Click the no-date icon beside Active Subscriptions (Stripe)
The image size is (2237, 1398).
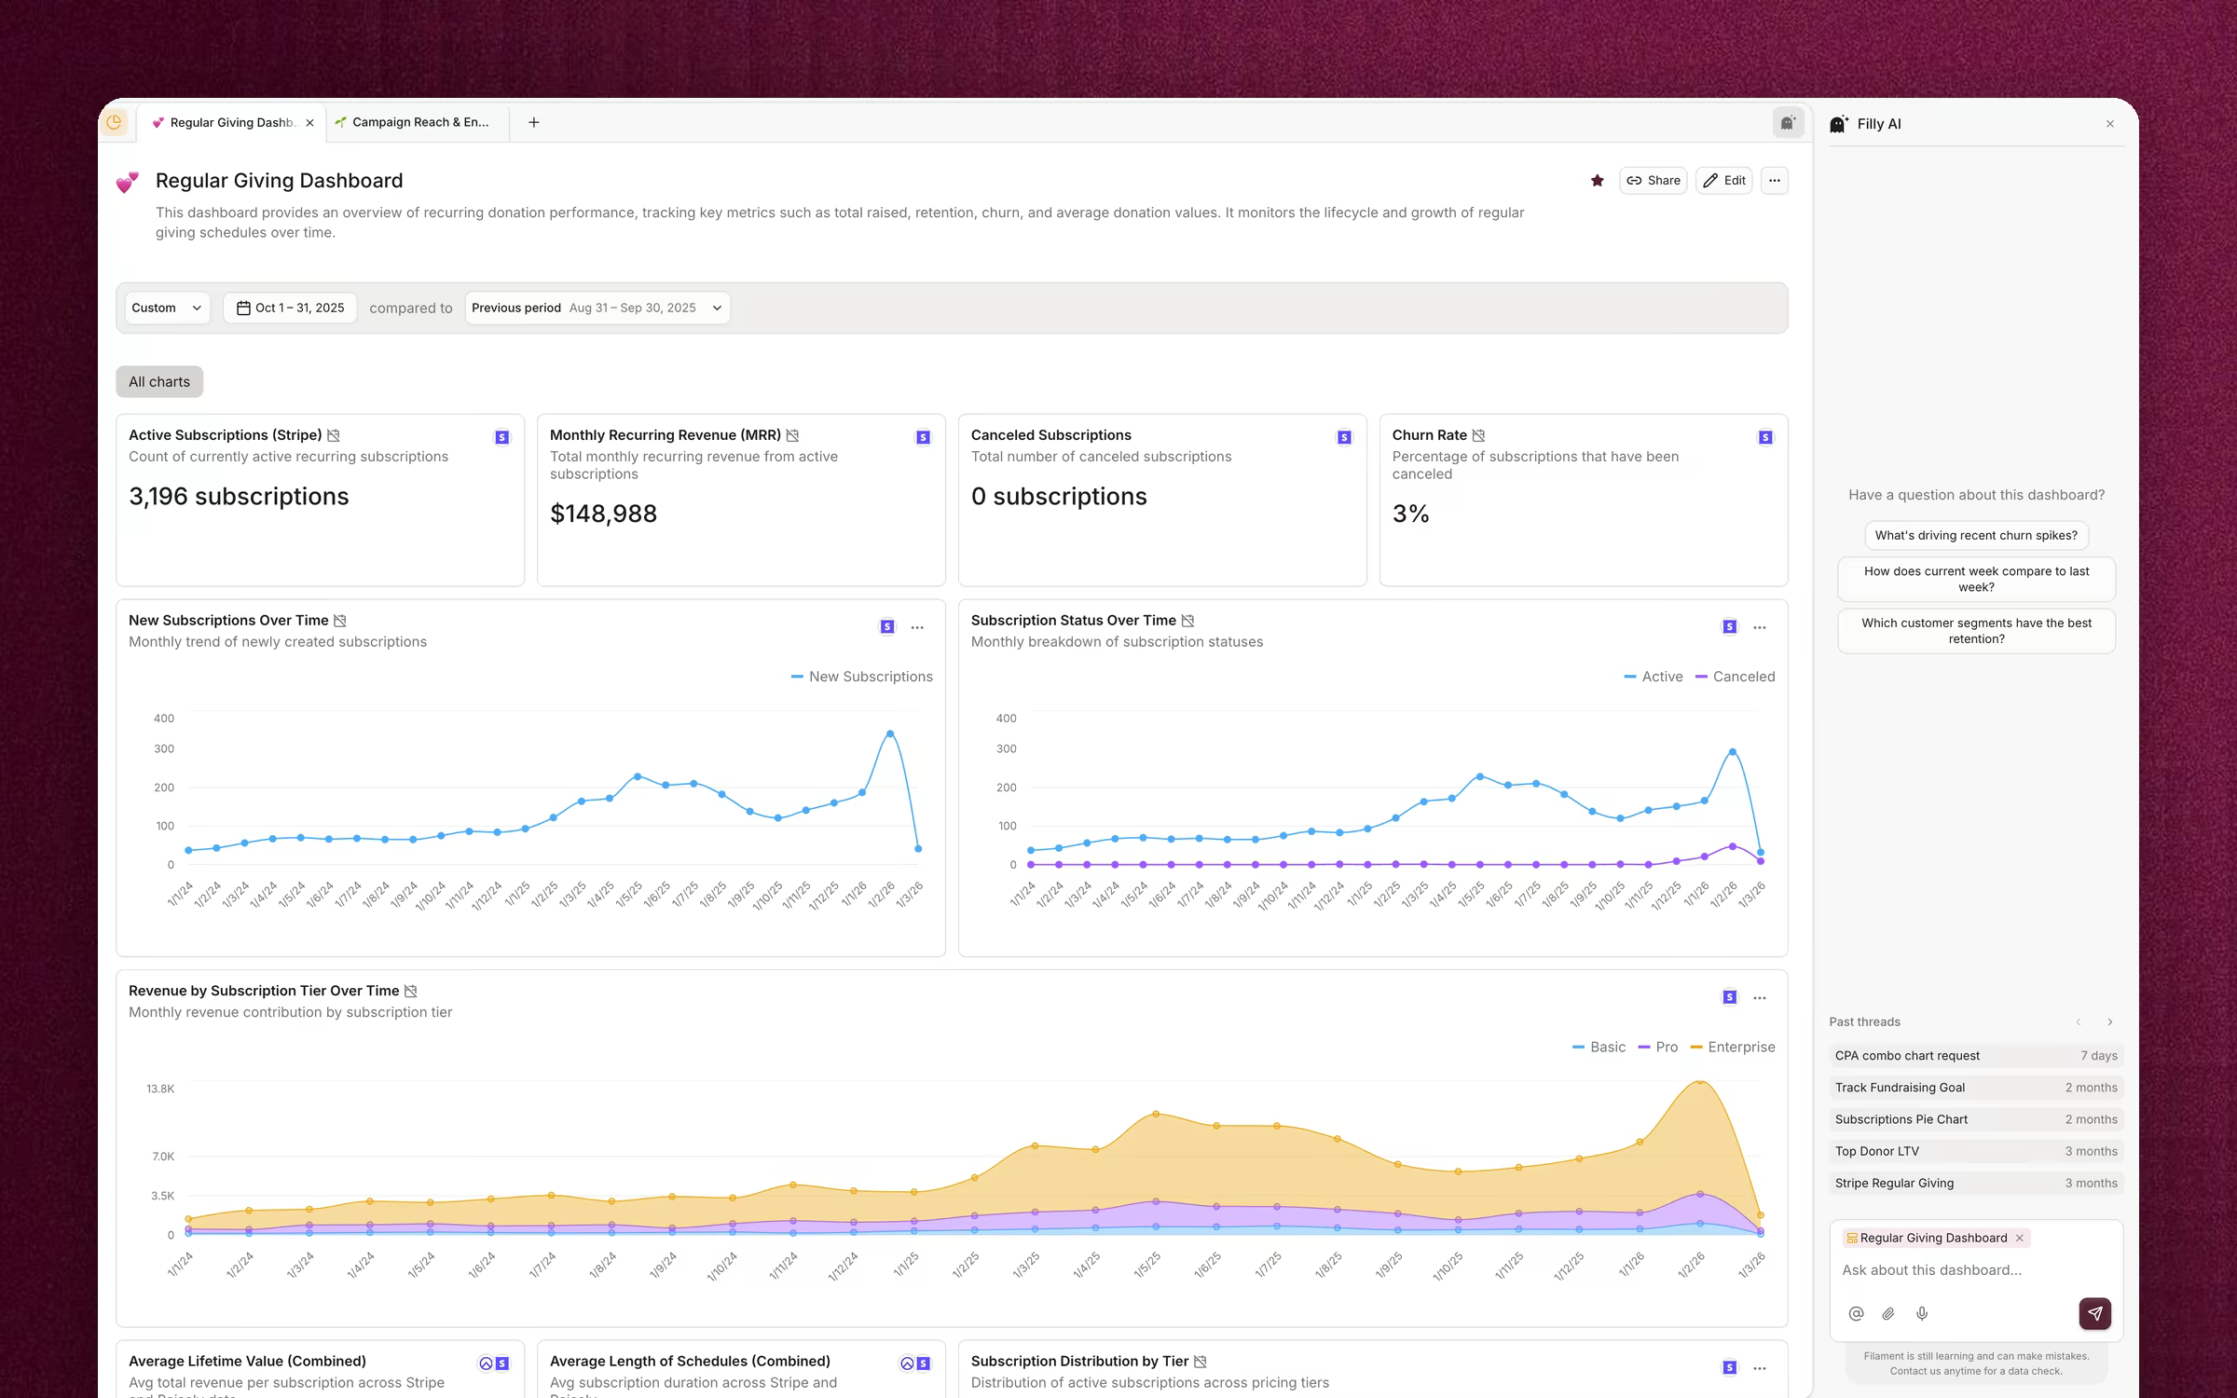coord(334,435)
